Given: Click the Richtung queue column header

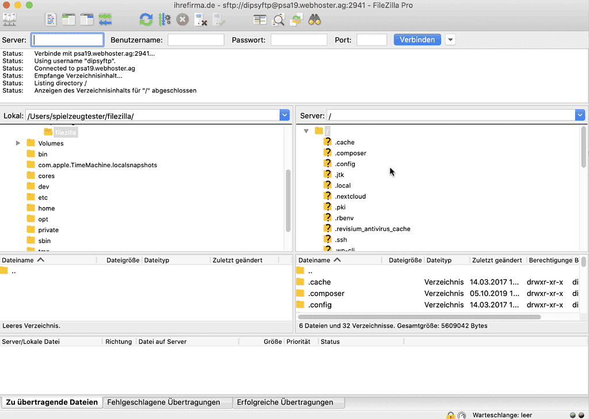Looking at the screenshot, I should tap(118, 341).
